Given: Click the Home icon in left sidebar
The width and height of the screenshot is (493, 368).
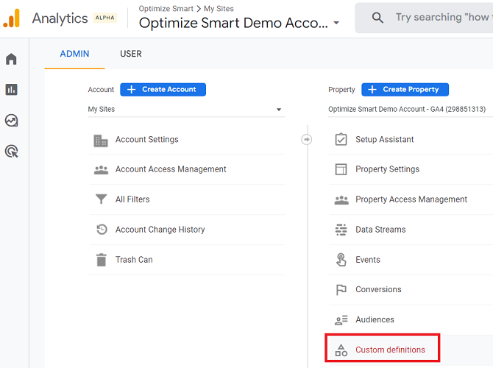Looking at the screenshot, I should (x=11, y=59).
